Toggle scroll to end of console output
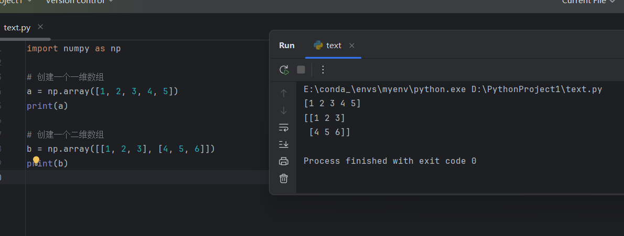Screen dimensions: 624x236 point(284,144)
